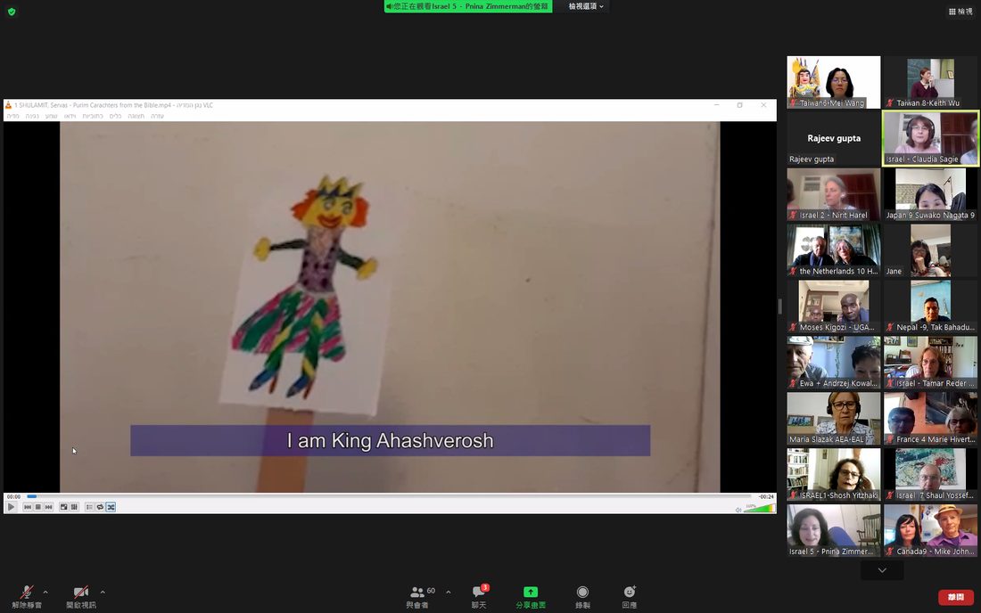Stop VLC playback

click(38, 507)
